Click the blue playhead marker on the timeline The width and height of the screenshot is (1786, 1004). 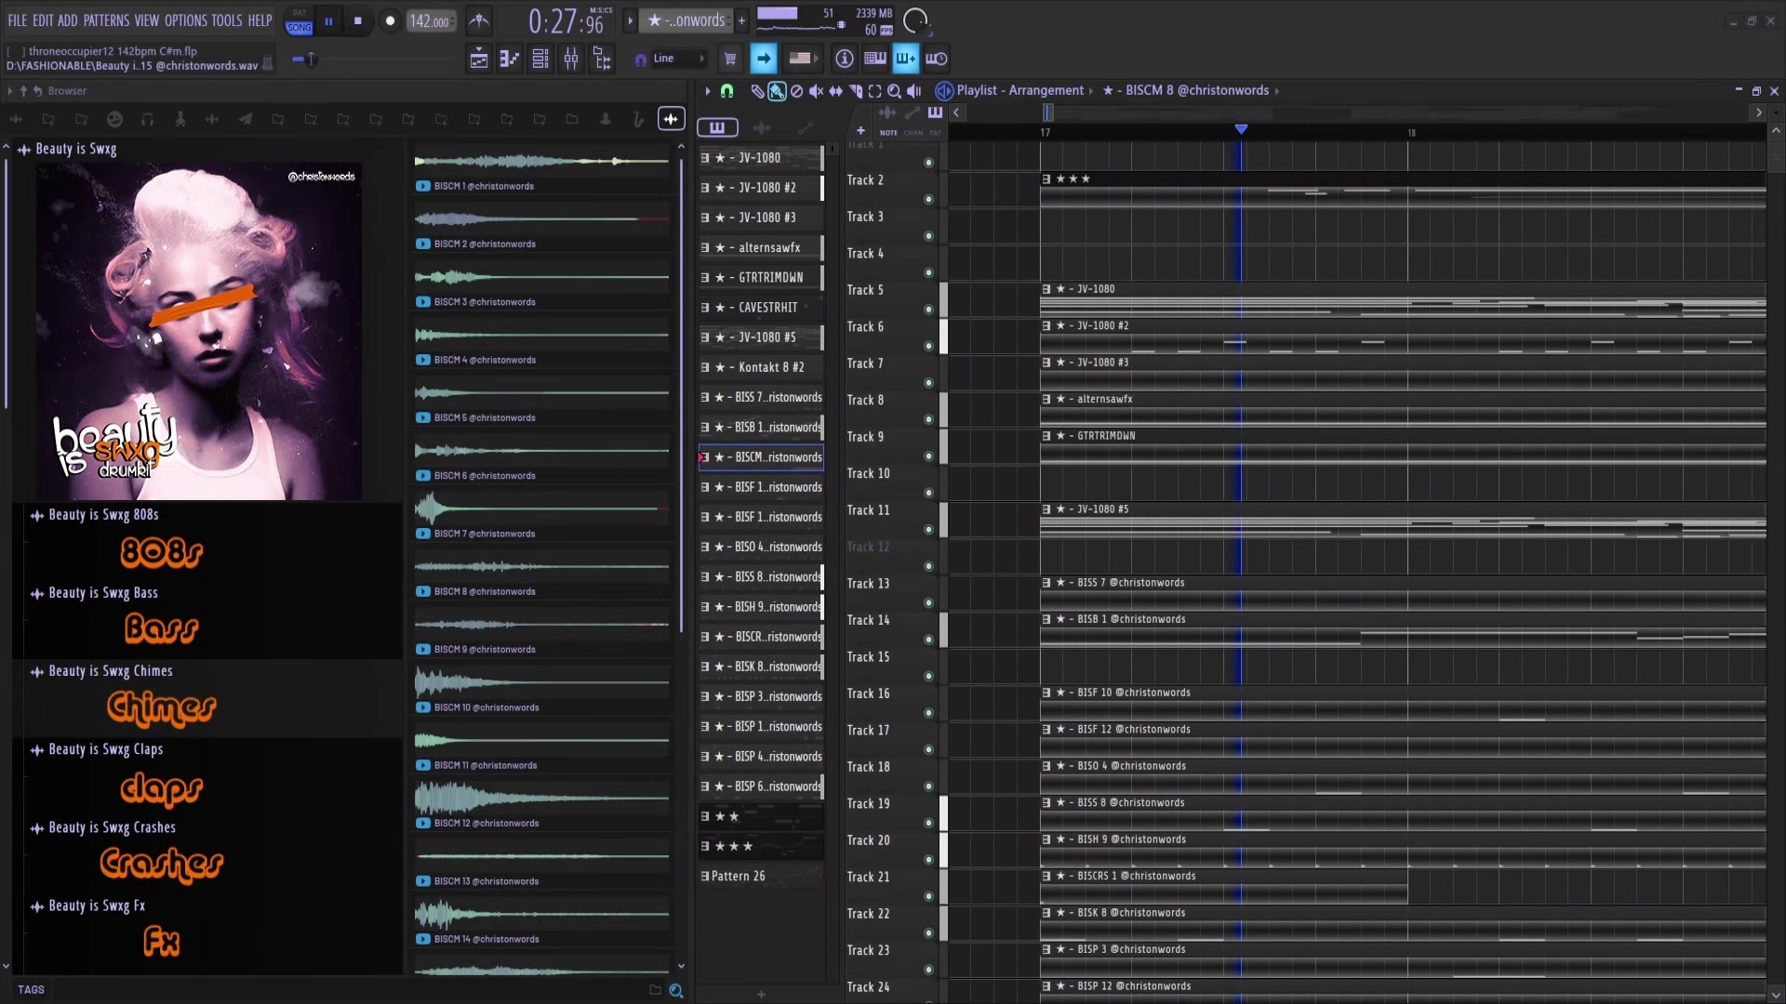pyautogui.click(x=1241, y=129)
